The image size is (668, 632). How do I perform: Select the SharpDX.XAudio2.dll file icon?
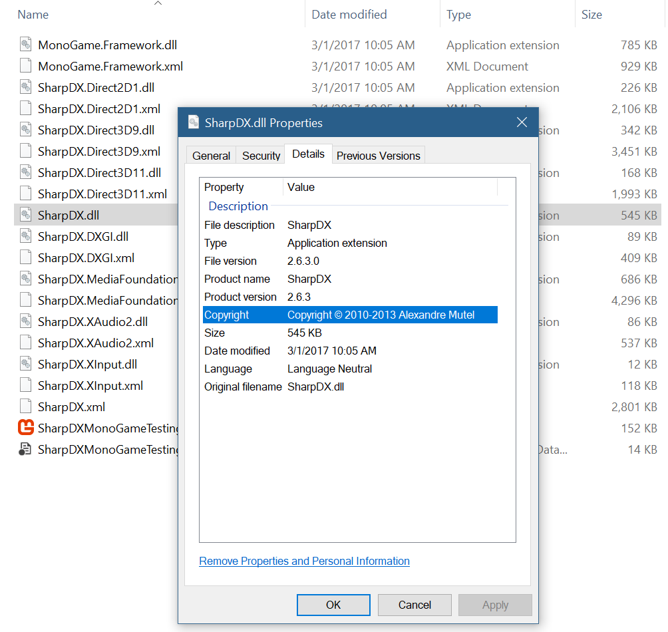click(25, 321)
